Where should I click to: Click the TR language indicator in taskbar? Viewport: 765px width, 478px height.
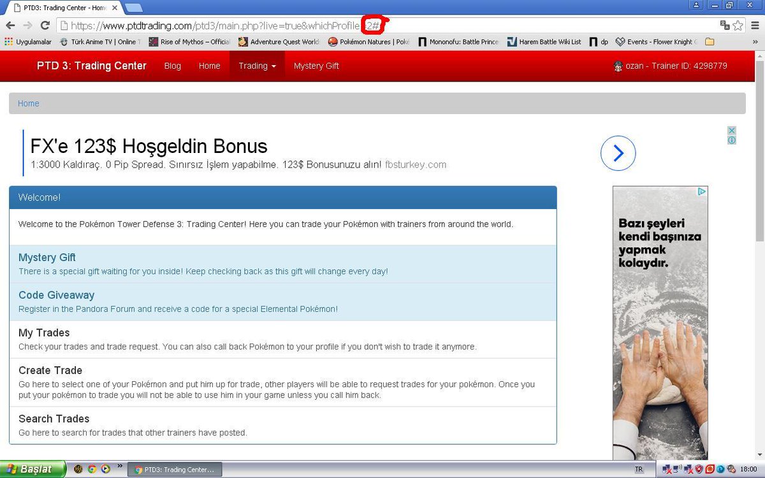pyautogui.click(x=639, y=469)
